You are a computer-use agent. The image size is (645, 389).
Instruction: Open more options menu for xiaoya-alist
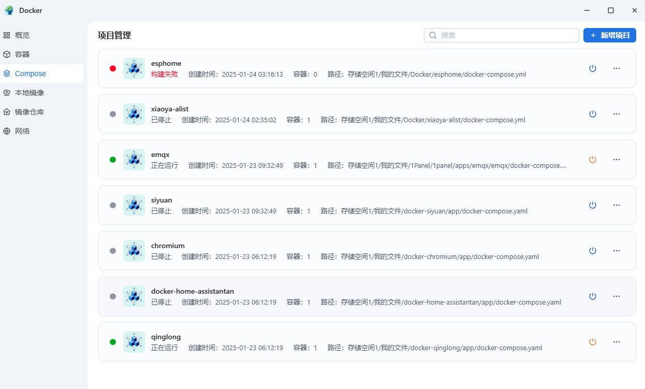point(617,114)
